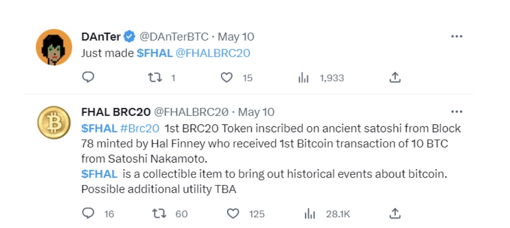Like DAnTer's tweet

point(227,78)
